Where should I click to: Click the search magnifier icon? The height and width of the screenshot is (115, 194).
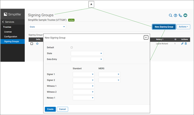pos(170,15)
